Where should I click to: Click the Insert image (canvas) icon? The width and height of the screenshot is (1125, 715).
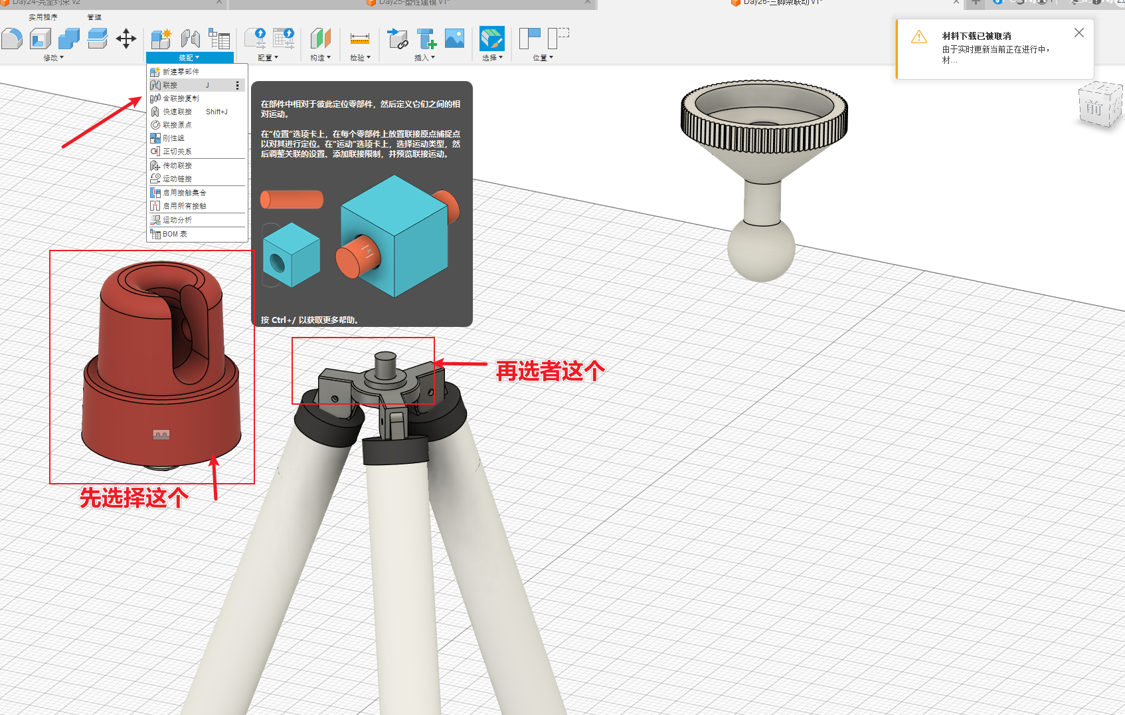tap(454, 39)
